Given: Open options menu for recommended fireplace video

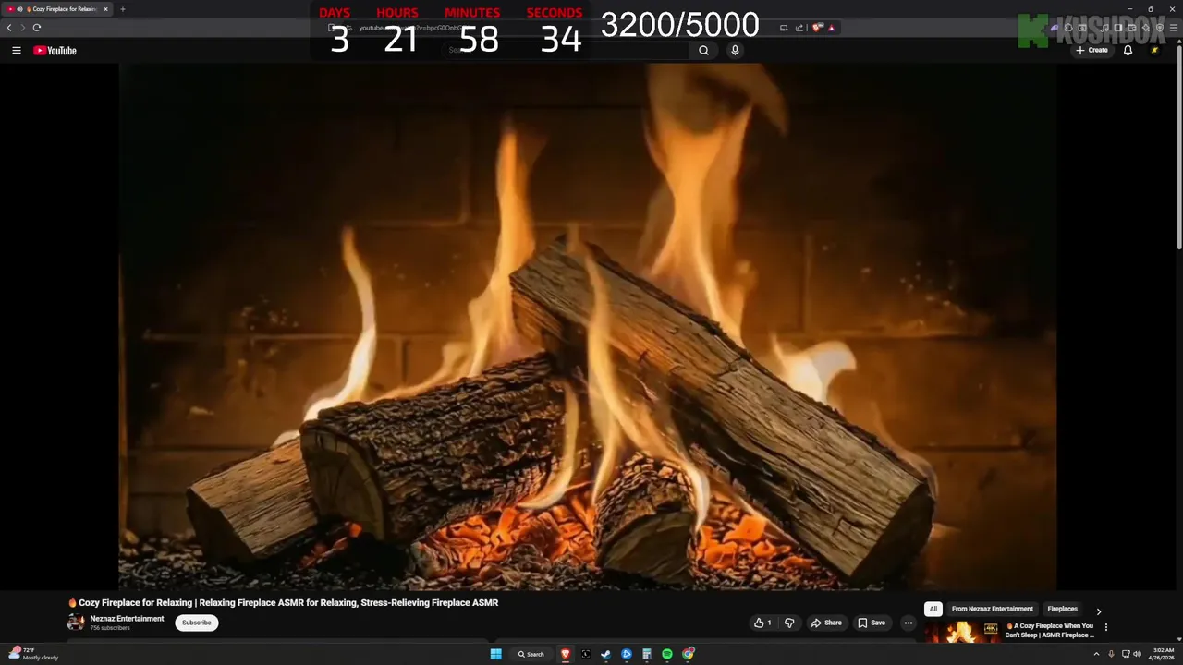Looking at the screenshot, I should pyautogui.click(x=1105, y=627).
